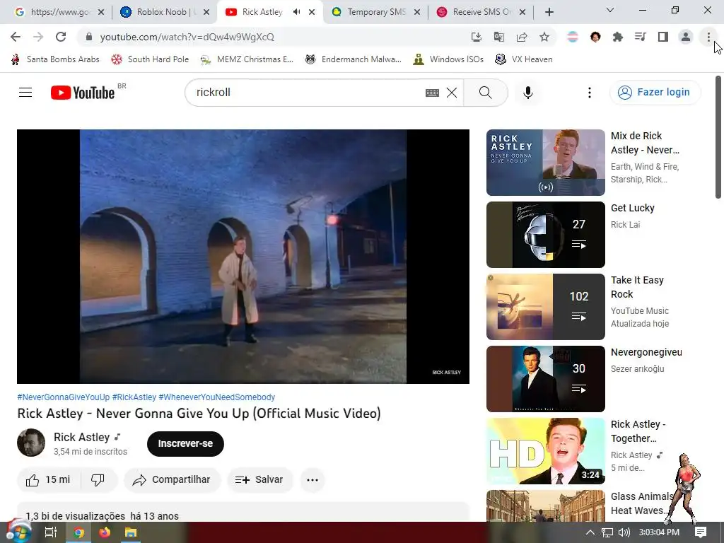Open the Nevergonegiveu playlist thumbnail

point(545,379)
